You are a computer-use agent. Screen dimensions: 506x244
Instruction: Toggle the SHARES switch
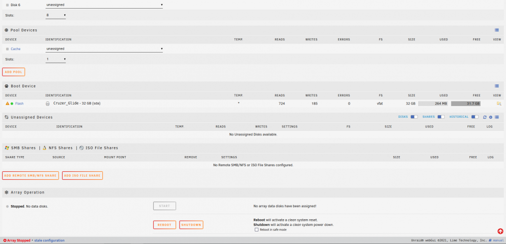pos(441,117)
